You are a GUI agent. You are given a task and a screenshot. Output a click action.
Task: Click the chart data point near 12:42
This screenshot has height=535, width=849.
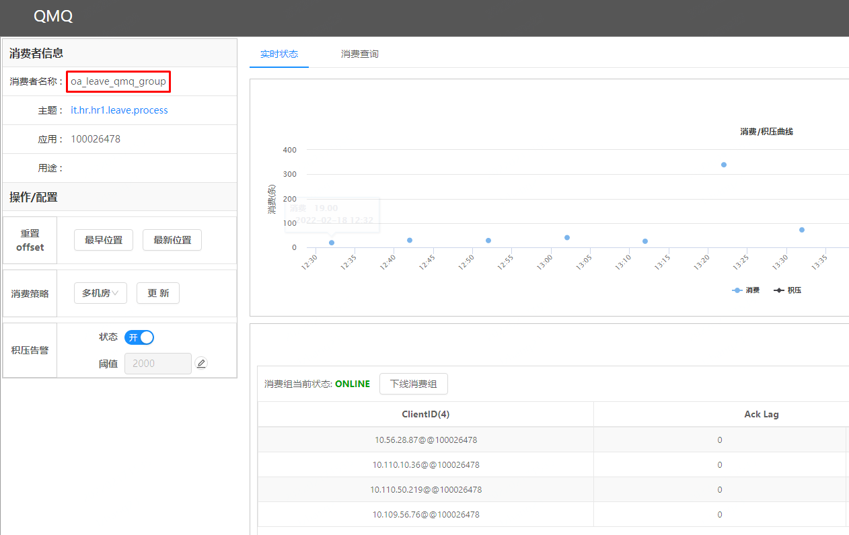click(x=410, y=240)
